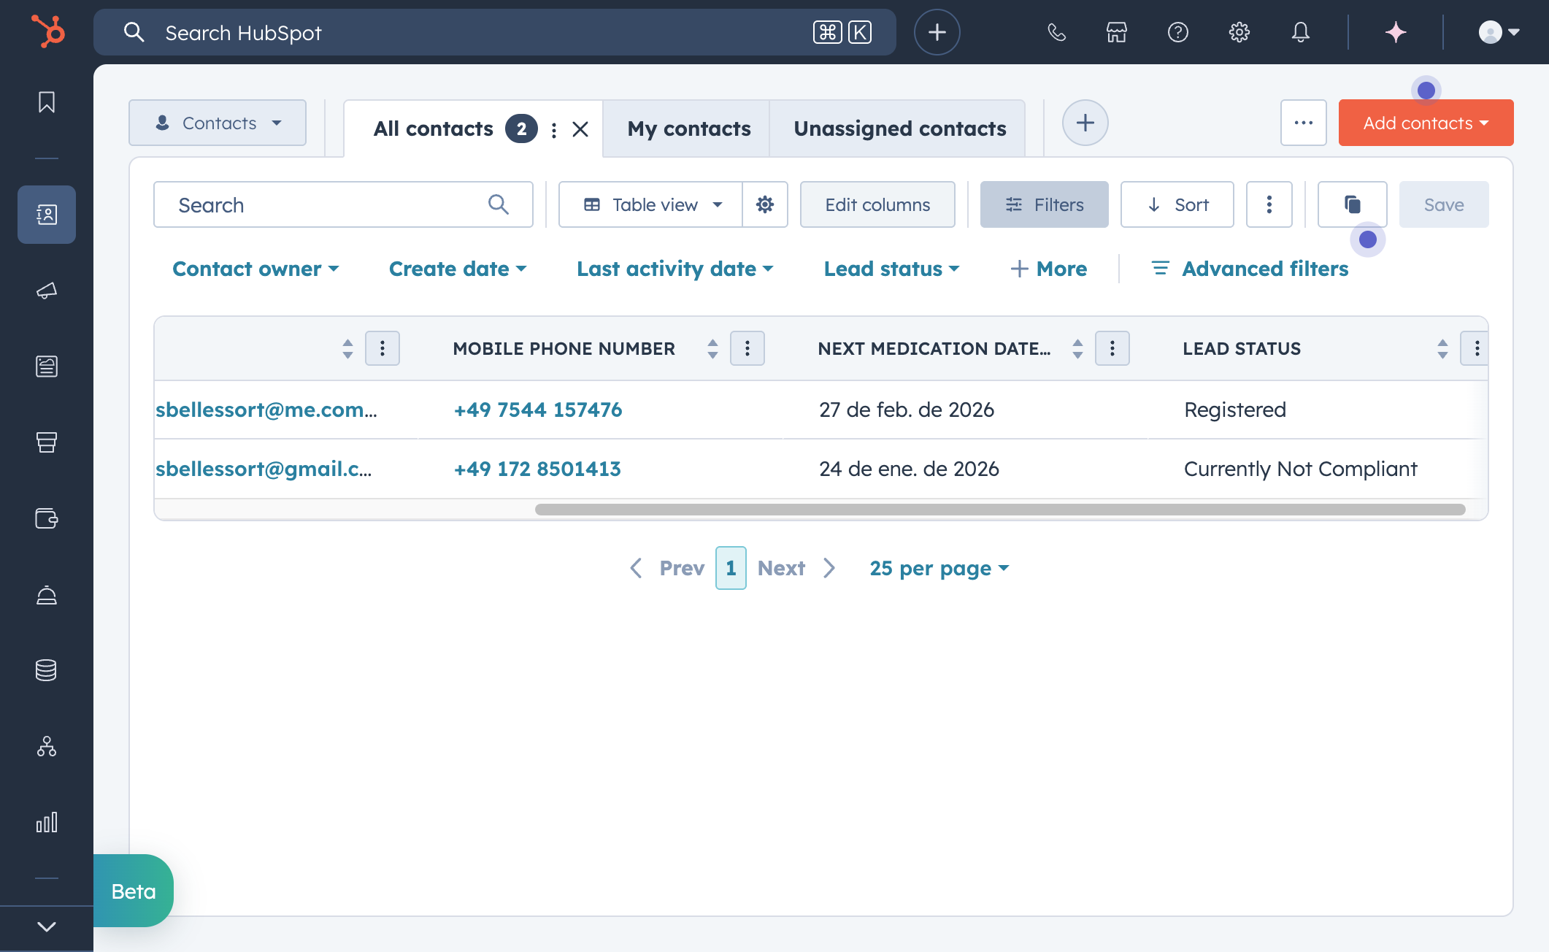Open the Marketplace store icon
This screenshot has width=1549, height=952.
point(1117,32)
